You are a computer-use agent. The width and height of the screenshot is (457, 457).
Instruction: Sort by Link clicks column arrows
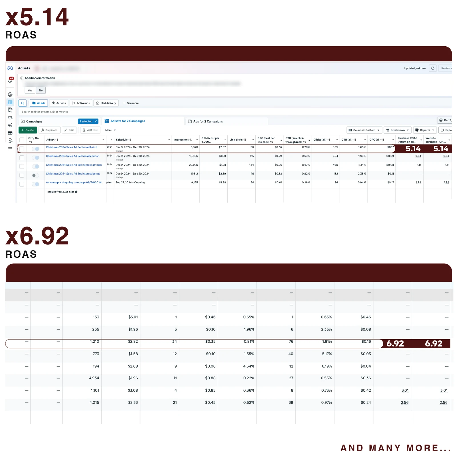point(245,140)
